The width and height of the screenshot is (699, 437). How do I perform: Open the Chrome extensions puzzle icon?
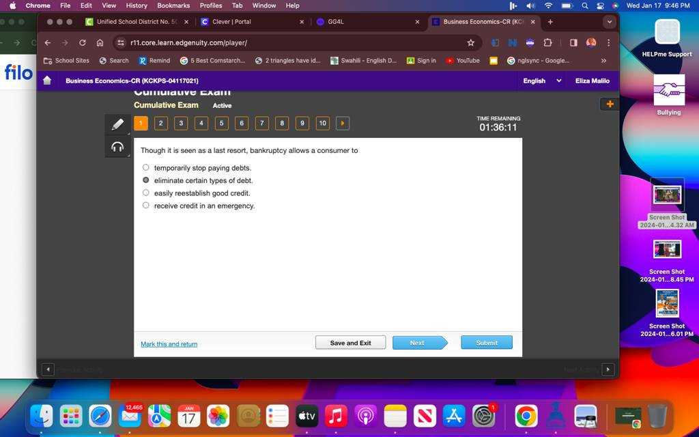(548, 43)
